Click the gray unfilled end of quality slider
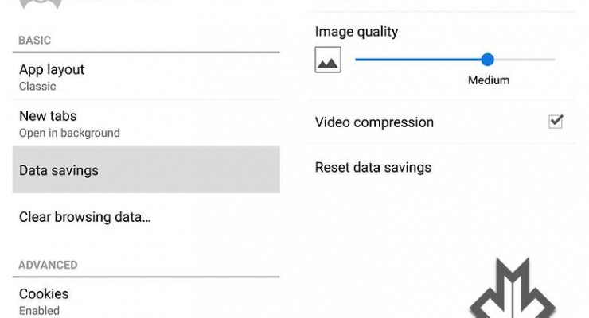Viewport: 589px width, 318px height. [x=525, y=60]
